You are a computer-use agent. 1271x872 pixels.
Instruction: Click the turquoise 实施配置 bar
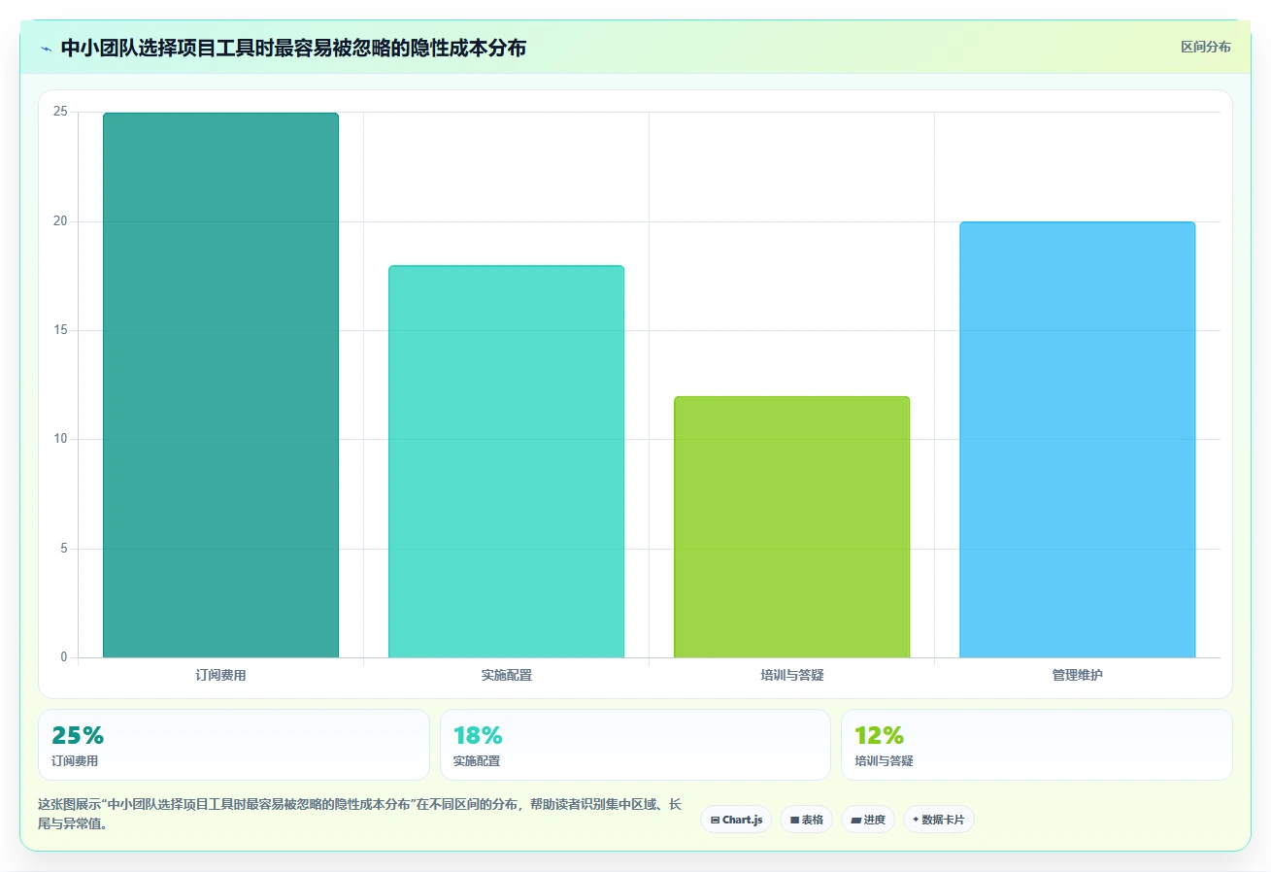pos(506,461)
